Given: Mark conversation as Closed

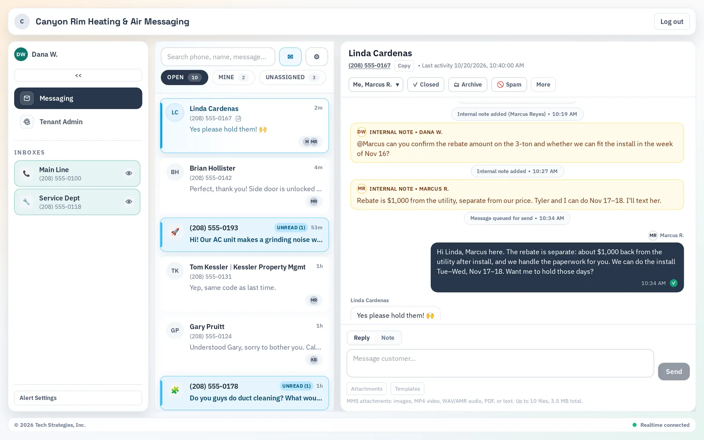Looking at the screenshot, I should [426, 84].
